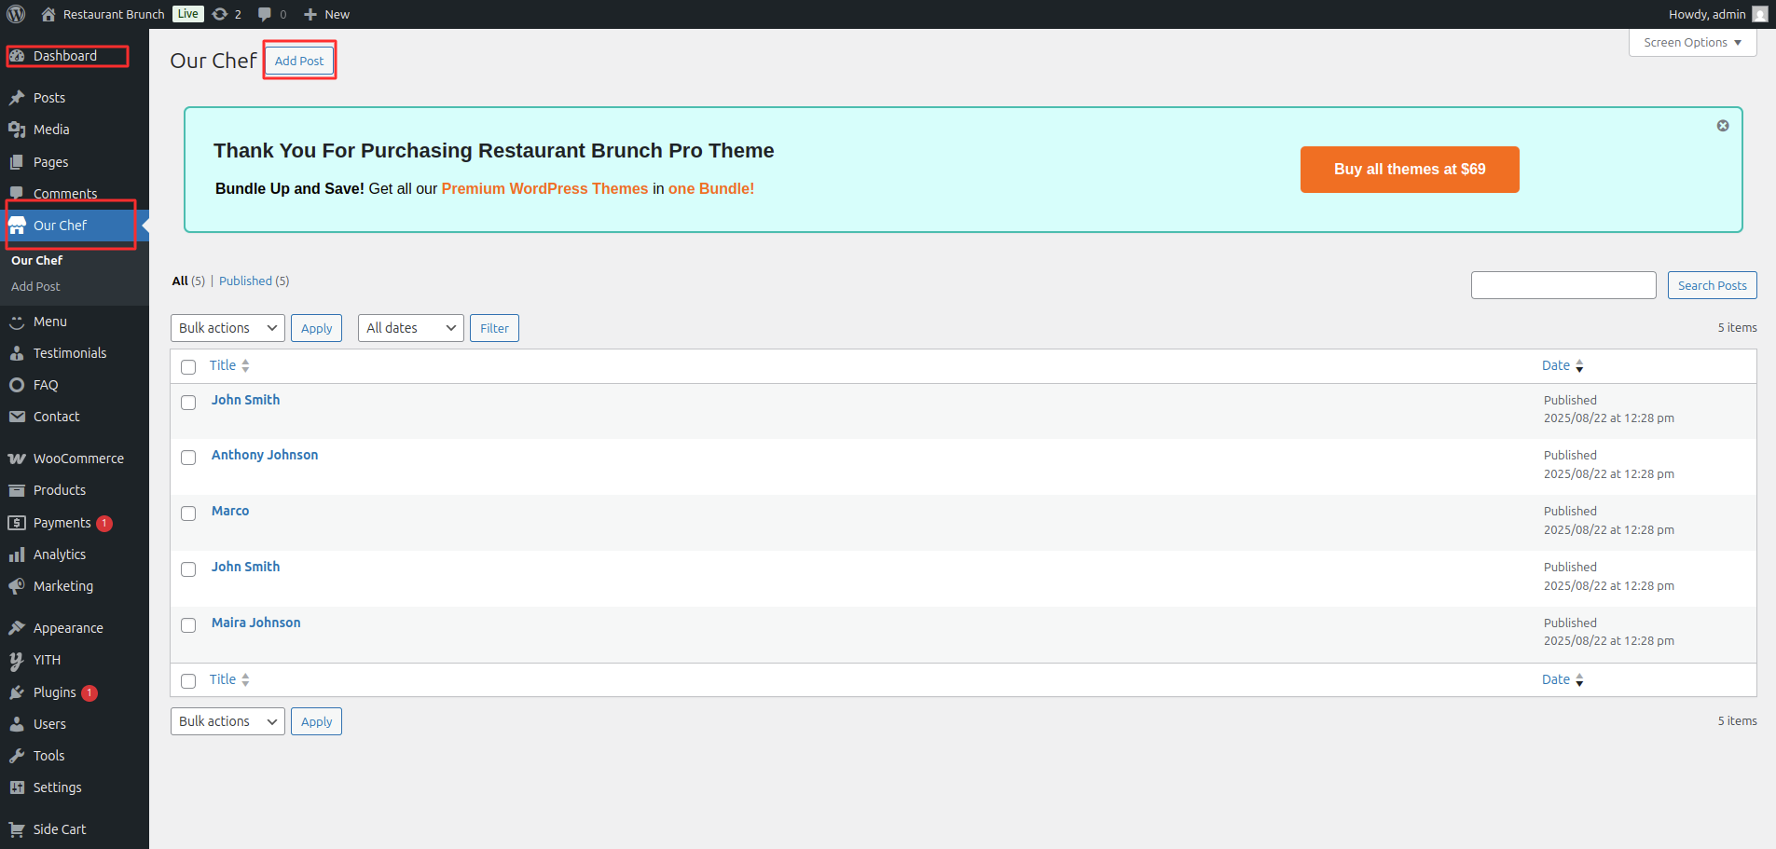This screenshot has width=1776, height=849.
Task: Click the Plugins plug icon
Action: tap(17, 692)
